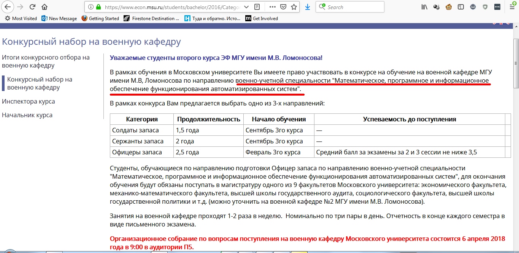Screen dimensions: 519x253
Task: Click the greeting line Уважаемые студенты второго курса
Action: [216, 58]
